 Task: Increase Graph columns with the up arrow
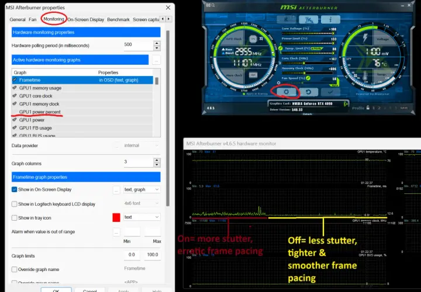[x=157, y=160]
